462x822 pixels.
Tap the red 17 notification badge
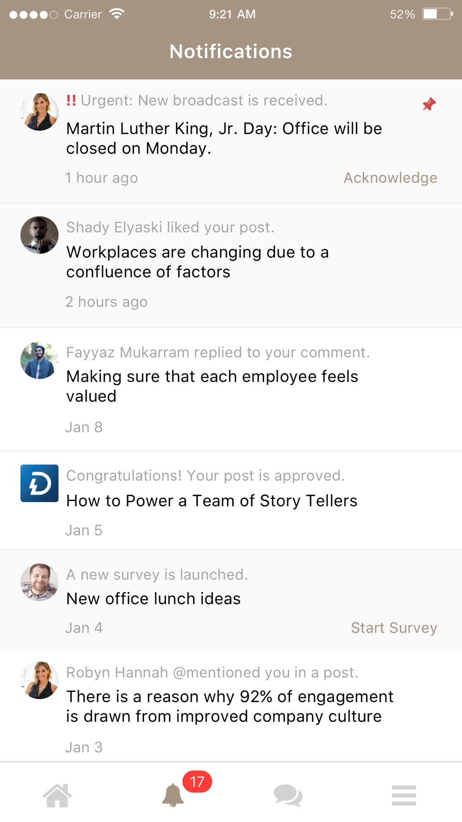click(197, 782)
